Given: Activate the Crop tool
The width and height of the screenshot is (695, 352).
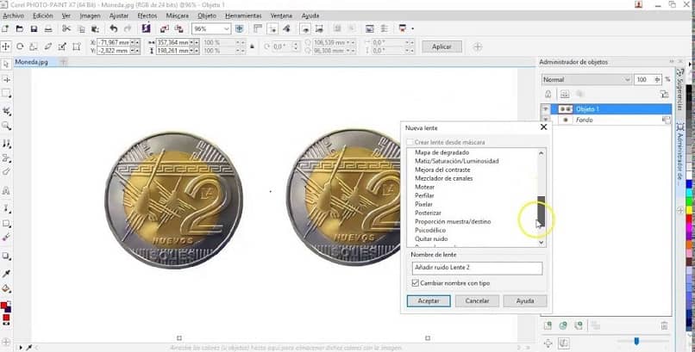Looking at the screenshot, I should pyautogui.click(x=6, y=110).
